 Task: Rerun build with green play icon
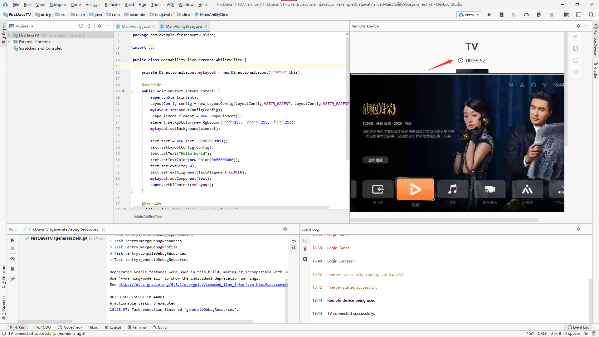[12, 240]
